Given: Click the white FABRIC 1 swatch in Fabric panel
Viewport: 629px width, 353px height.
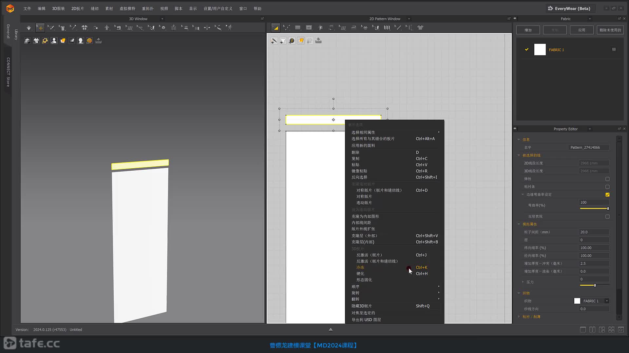Looking at the screenshot, I should 540,50.
